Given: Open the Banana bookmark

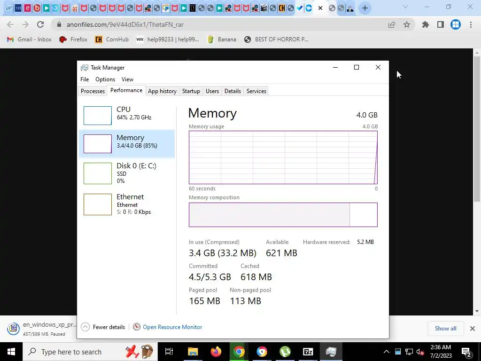Looking at the screenshot, I should pos(222,39).
